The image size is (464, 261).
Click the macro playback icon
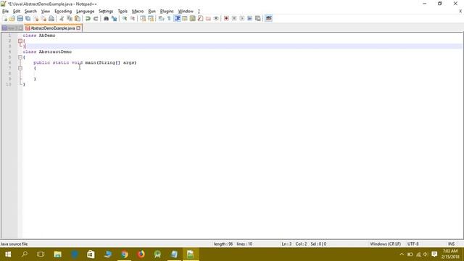[242, 18]
